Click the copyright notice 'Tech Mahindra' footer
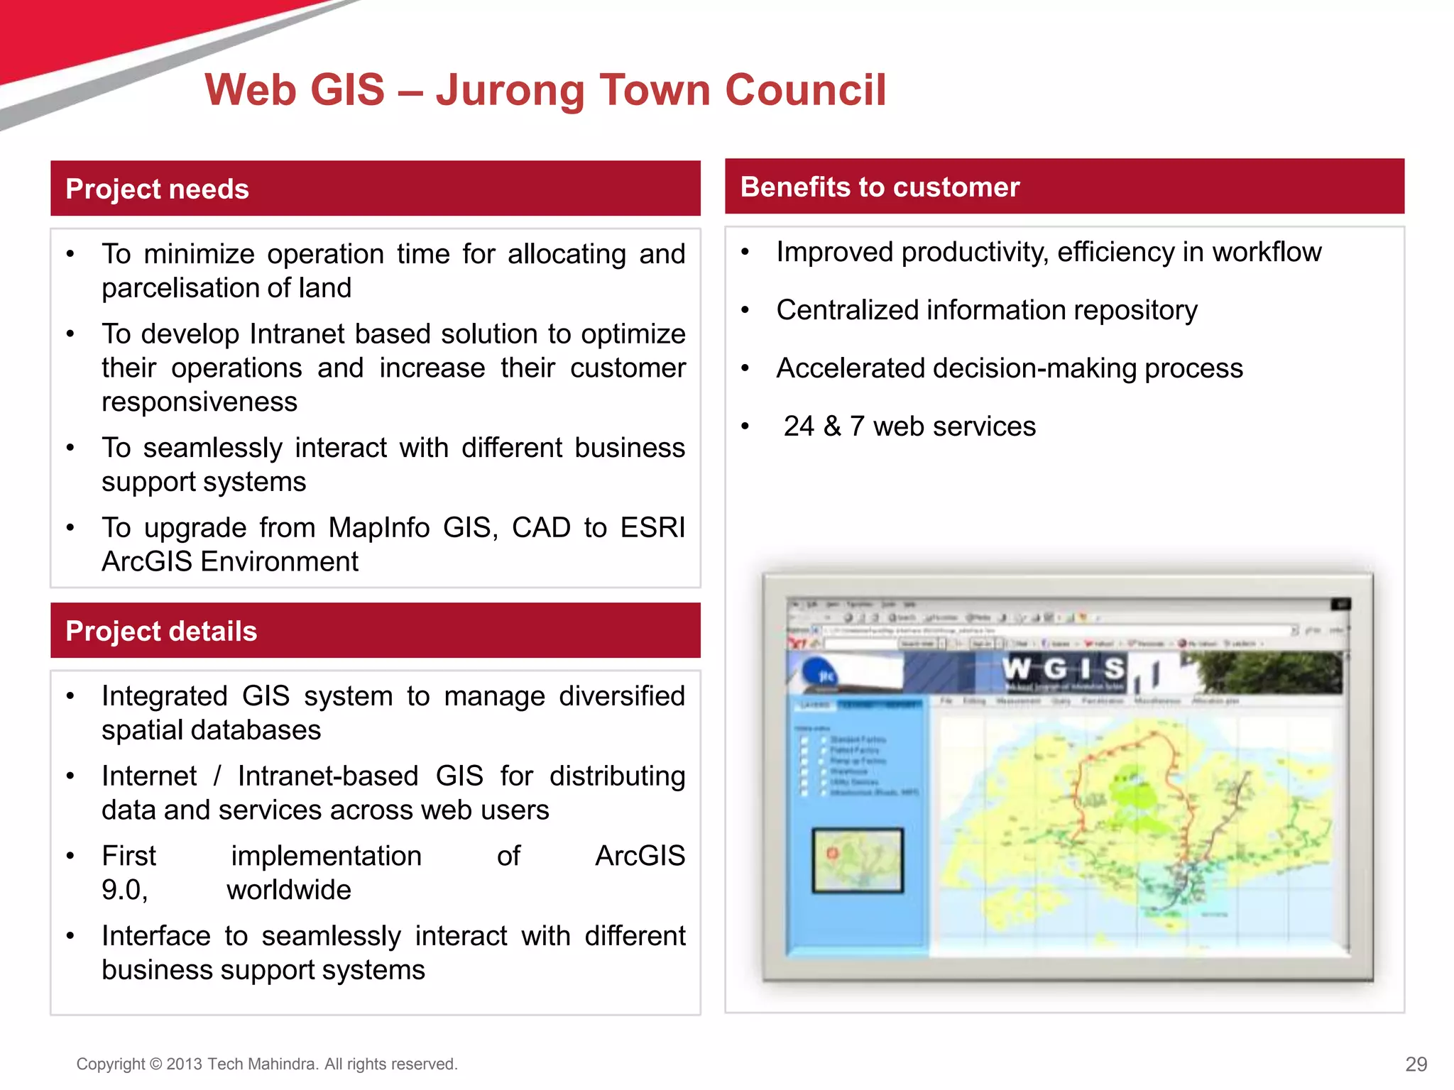 tap(267, 1064)
